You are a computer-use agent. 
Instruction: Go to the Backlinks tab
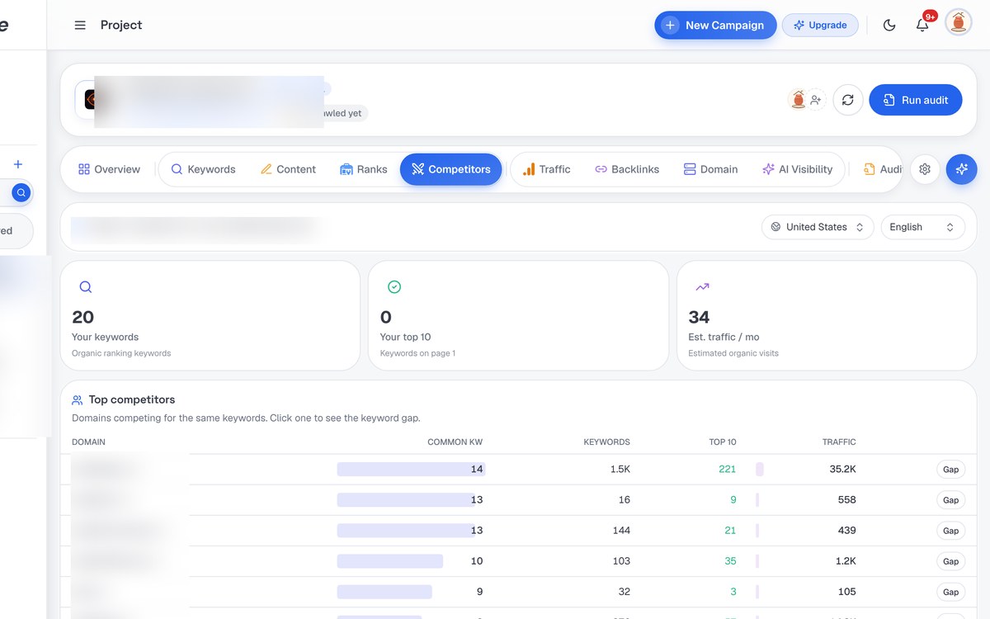tap(627, 169)
